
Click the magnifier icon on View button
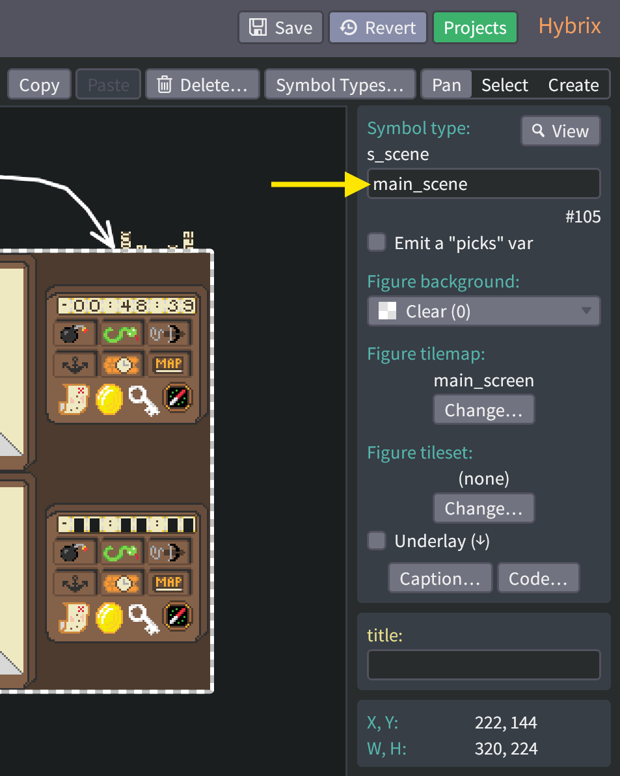click(539, 130)
